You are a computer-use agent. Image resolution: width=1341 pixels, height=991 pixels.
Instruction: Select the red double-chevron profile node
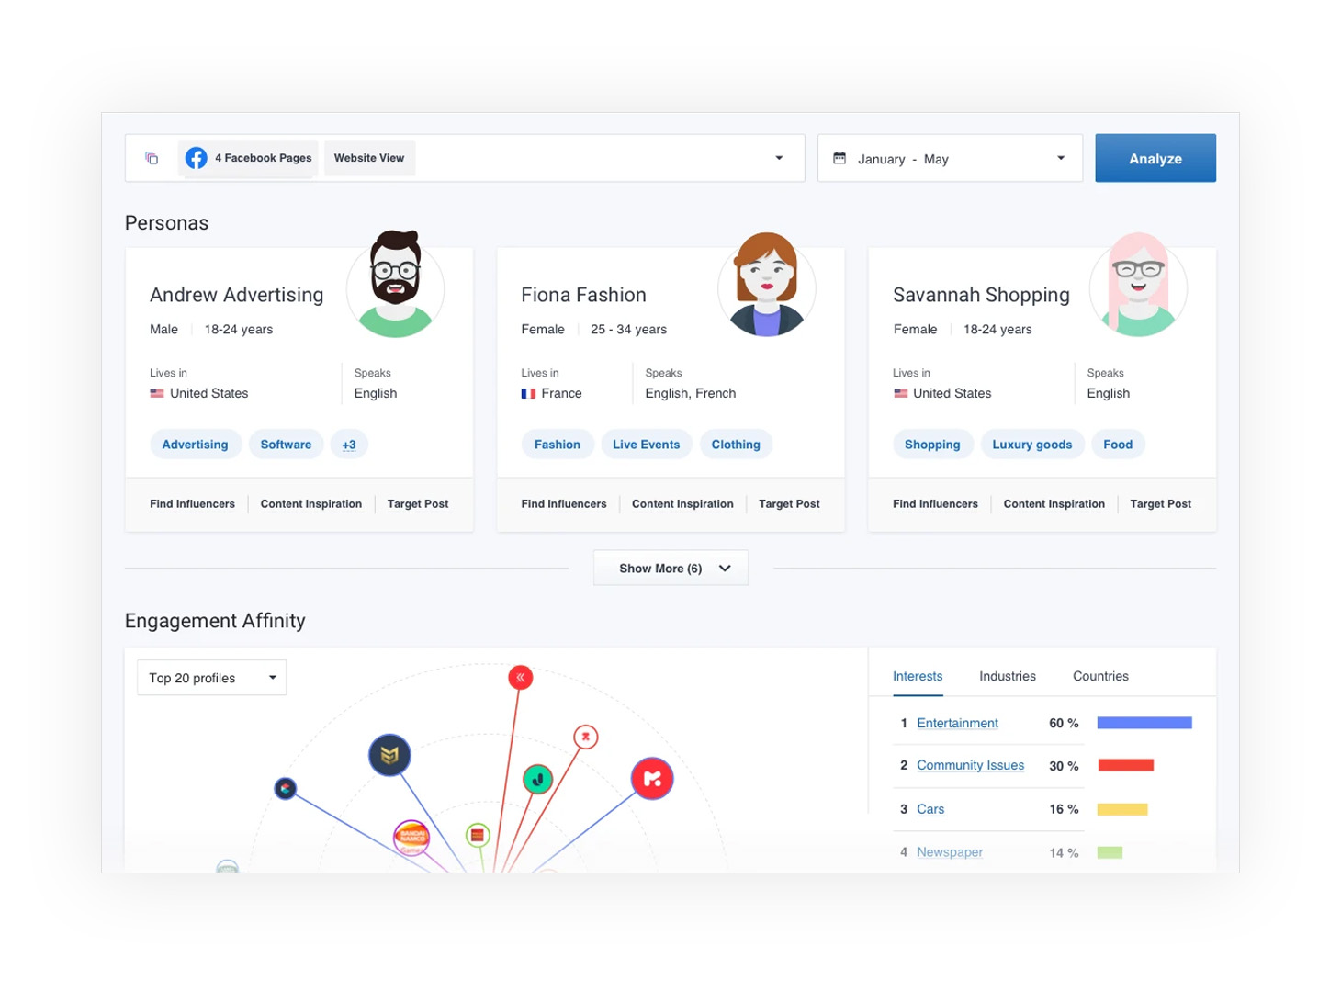coord(521,678)
